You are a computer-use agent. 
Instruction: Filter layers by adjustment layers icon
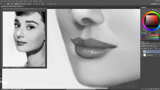pyautogui.click(x=154, y=44)
